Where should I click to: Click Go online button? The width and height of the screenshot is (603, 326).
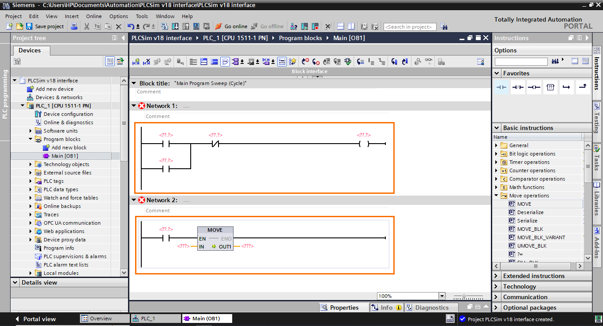(x=231, y=26)
